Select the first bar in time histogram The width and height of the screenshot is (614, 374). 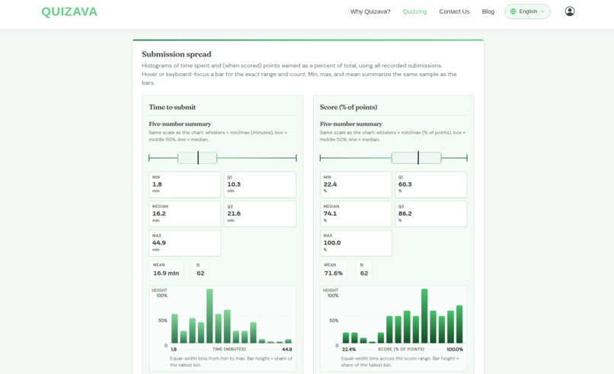pyautogui.click(x=174, y=328)
